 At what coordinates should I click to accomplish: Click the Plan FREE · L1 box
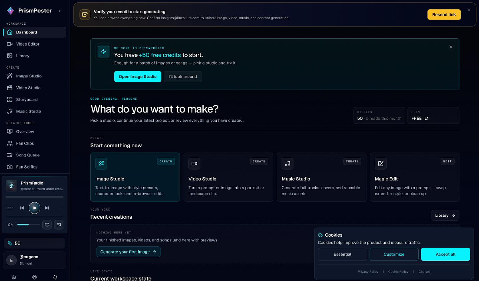[x=433, y=116]
